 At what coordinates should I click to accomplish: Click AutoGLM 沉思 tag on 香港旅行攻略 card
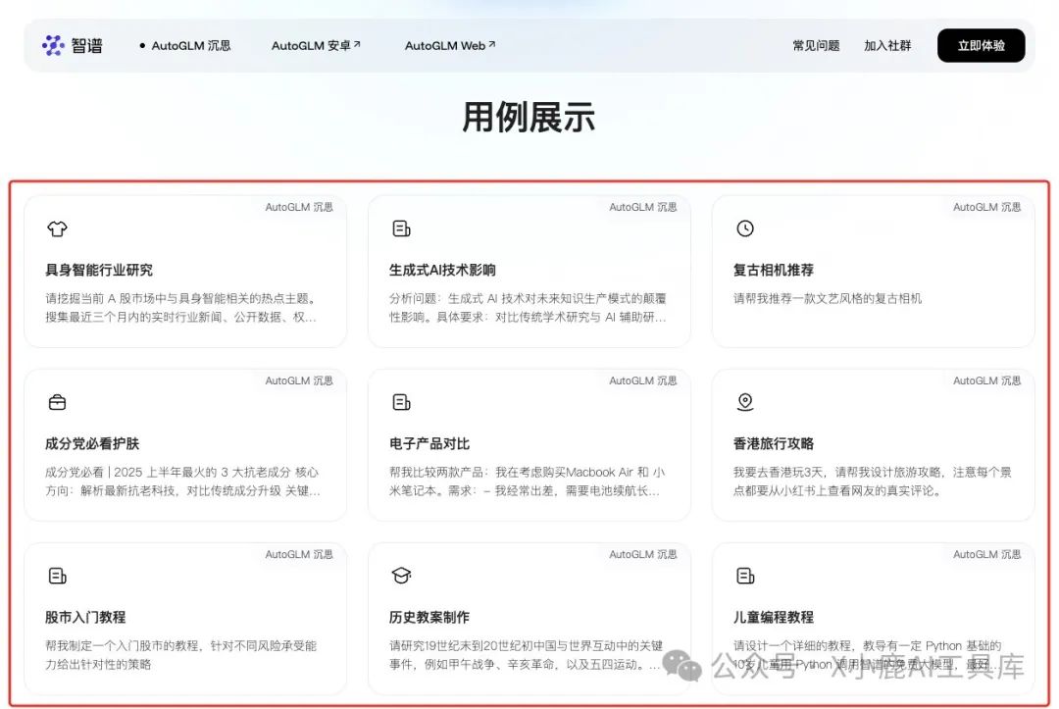point(986,380)
